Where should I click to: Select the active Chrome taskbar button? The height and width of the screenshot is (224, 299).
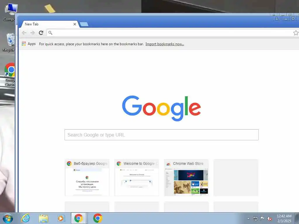coord(79,218)
